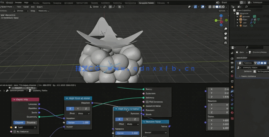The width and height of the screenshot is (269, 137).
Task: Open the Texture checker properties tab
Action: click(x=232, y=118)
